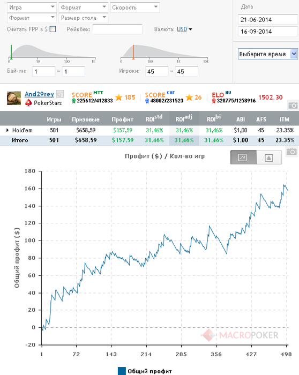Sort by ROI adj column header
The image size is (299, 375).
click(x=184, y=118)
